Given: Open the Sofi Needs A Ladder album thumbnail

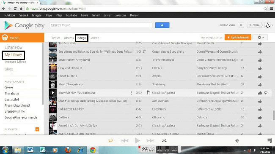Looking at the screenshot, I should point(52,109).
